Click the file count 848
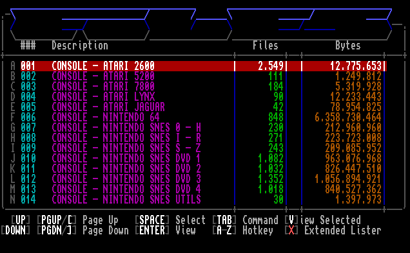Viewport: 410px width, 253px height. coord(276,118)
